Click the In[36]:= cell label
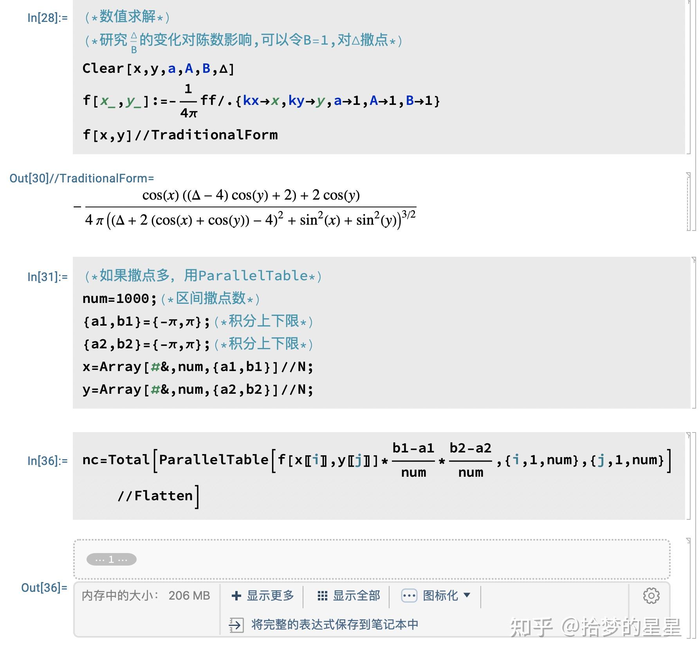The image size is (700, 656). (x=47, y=461)
